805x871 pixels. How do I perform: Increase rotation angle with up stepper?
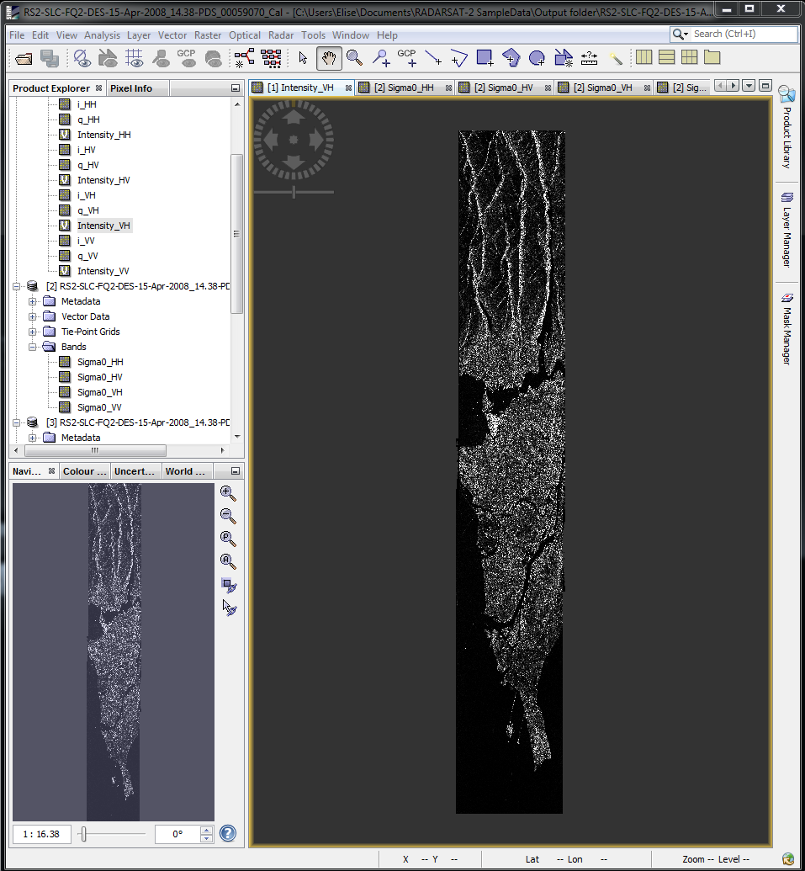pos(206,831)
